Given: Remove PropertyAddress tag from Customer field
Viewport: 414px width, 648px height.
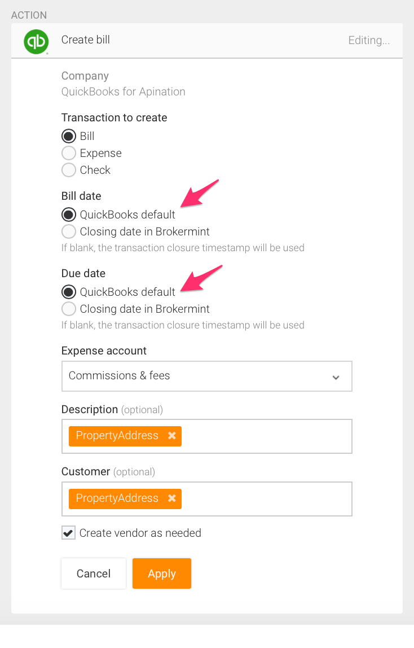Looking at the screenshot, I should coord(172,498).
